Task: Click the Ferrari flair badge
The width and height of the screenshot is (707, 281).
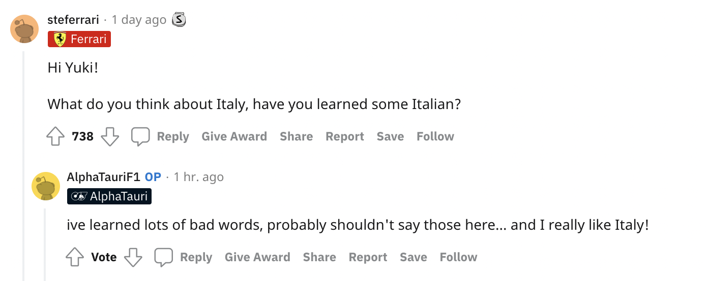Action: 79,39
